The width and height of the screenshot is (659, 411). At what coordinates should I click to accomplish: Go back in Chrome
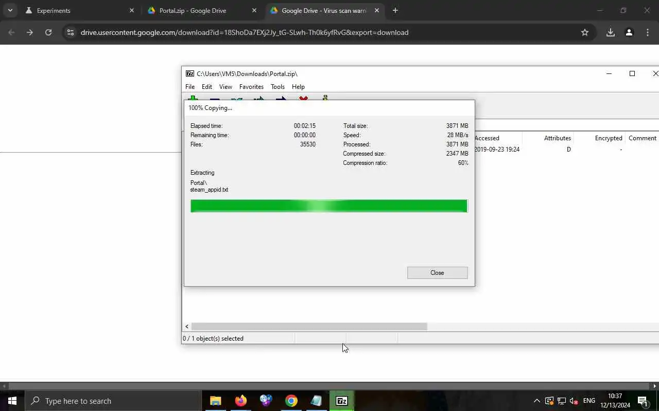[x=11, y=32]
